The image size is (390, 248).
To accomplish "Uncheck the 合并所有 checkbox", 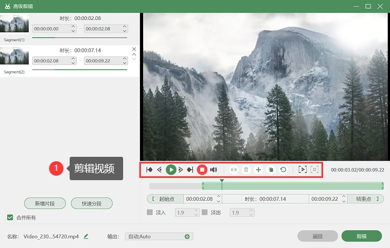I will tap(10, 217).
